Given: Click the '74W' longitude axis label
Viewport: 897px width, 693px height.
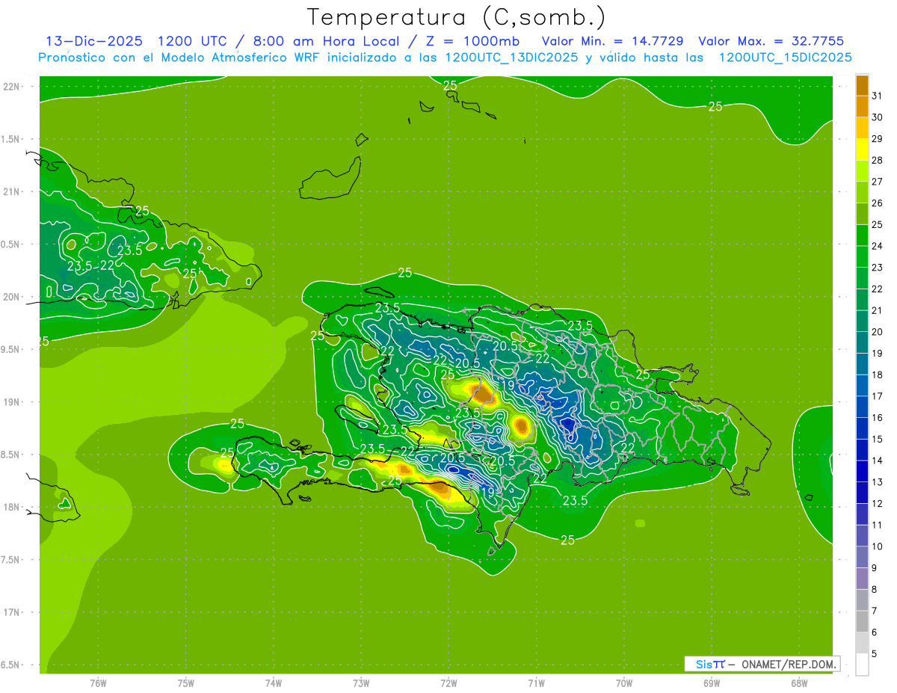Looking at the screenshot, I should point(274,683).
